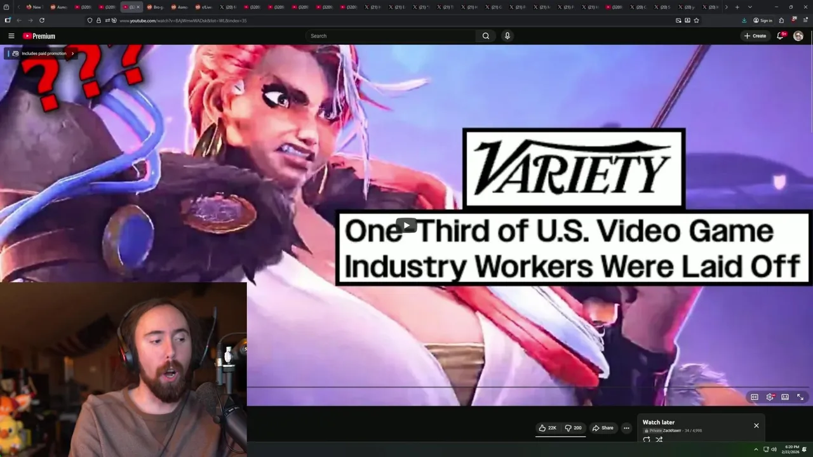
Task: Start voice search with microphone icon
Action: pos(507,36)
